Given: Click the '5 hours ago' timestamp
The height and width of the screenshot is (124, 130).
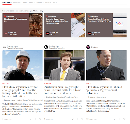Looking at the screenshot, I should point(49,119).
